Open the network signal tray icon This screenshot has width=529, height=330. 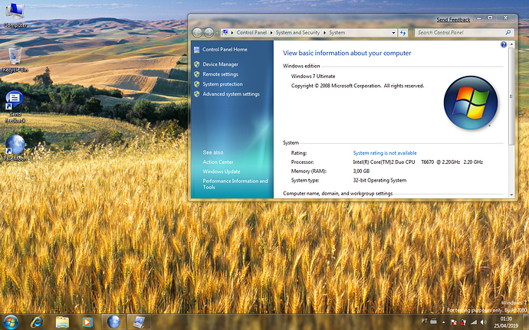coord(474,322)
